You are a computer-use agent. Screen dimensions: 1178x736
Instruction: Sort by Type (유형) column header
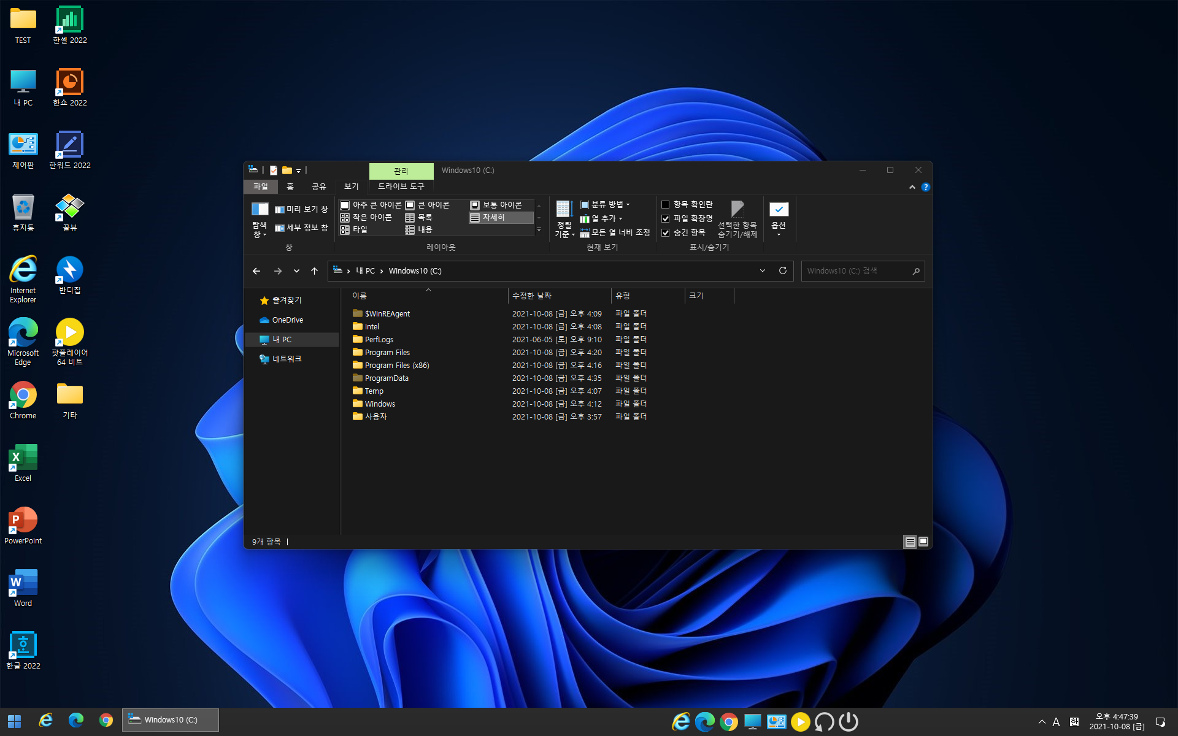[649, 296]
